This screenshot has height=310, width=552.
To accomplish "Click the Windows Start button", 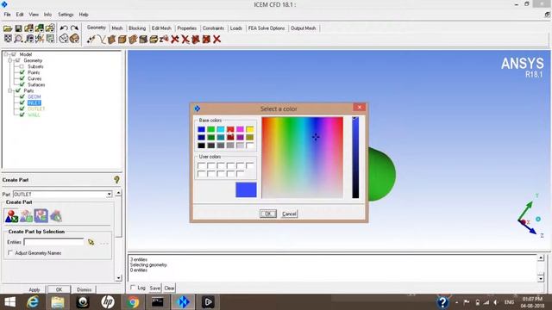I will (x=9, y=302).
